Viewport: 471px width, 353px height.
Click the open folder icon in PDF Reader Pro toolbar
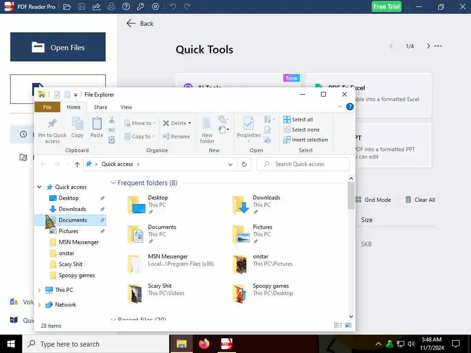point(67,6)
